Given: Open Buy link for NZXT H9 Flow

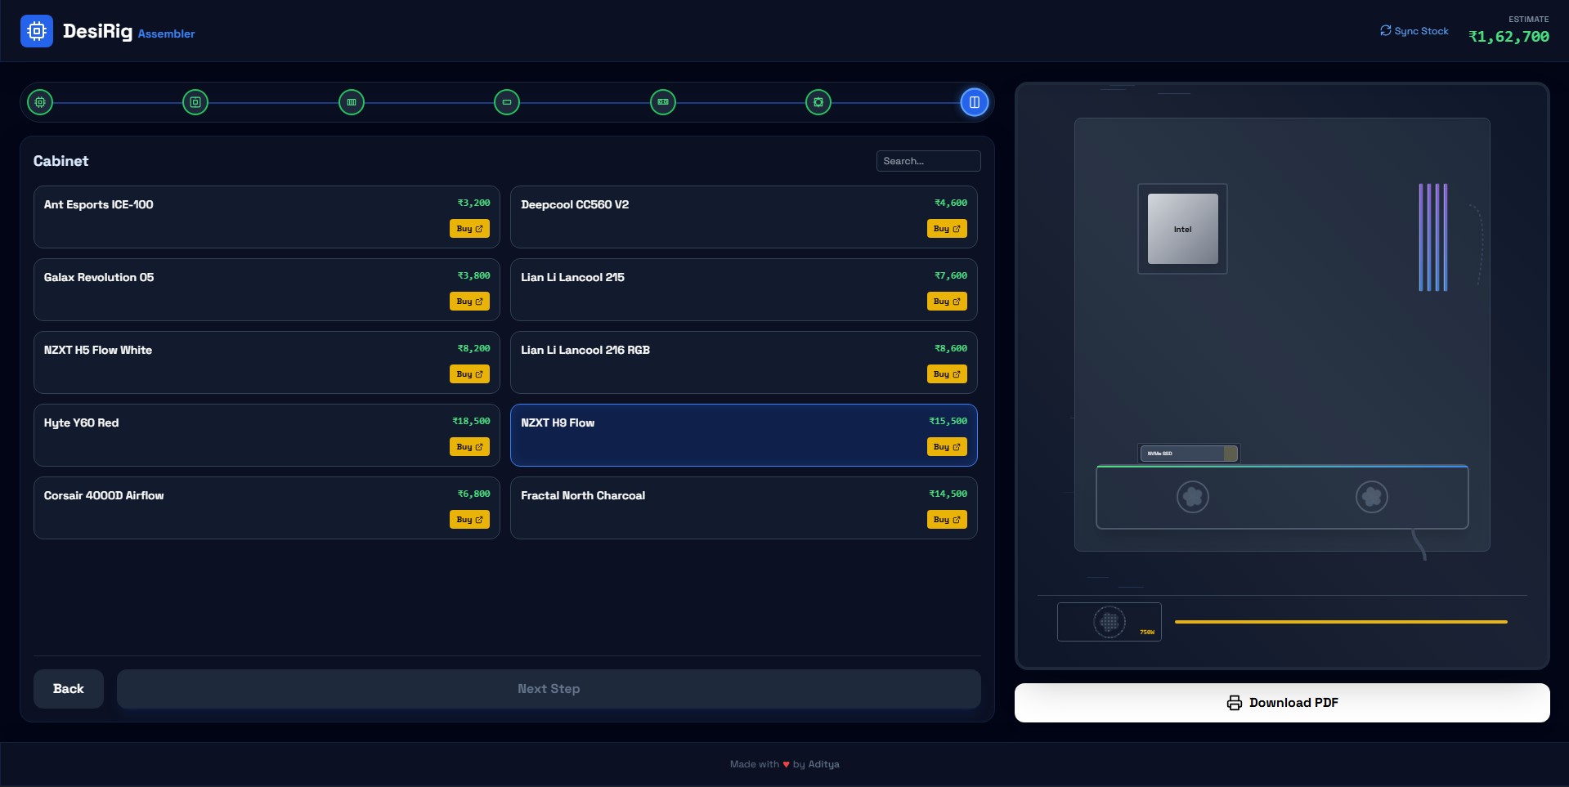Looking at the screenshot, I should click(947, 447).
